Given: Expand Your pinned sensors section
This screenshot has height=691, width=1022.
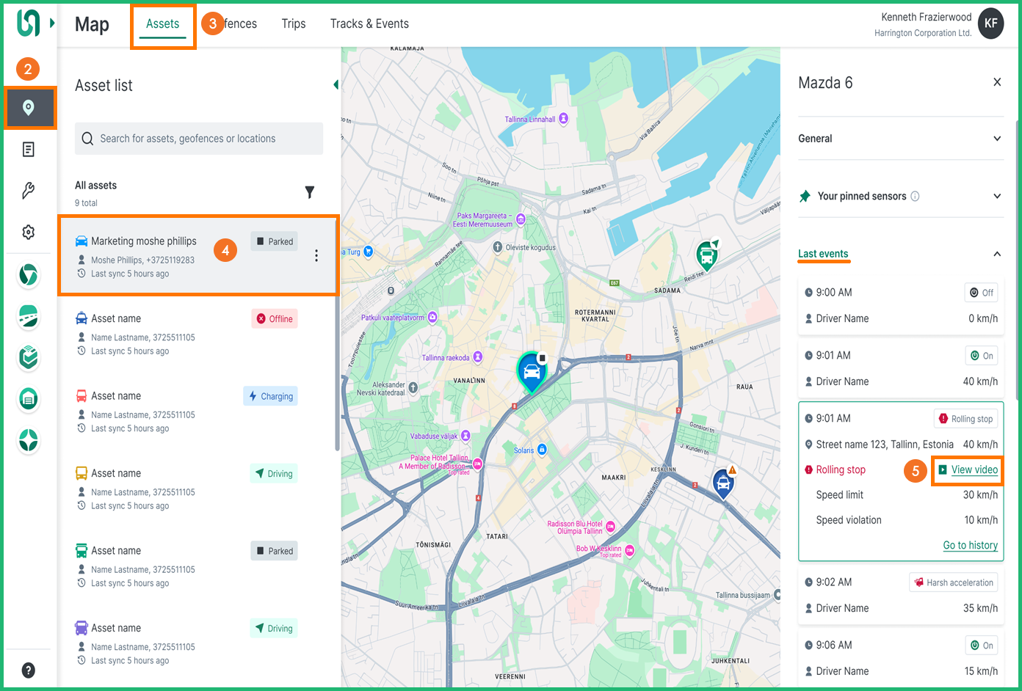Looking at the screenshot, I should coord(996,196).
